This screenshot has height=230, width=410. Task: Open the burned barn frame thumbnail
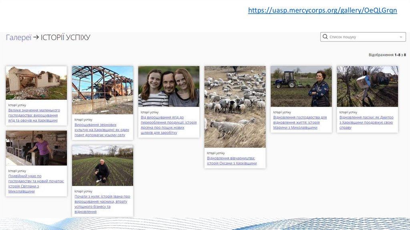click(102, 90)
